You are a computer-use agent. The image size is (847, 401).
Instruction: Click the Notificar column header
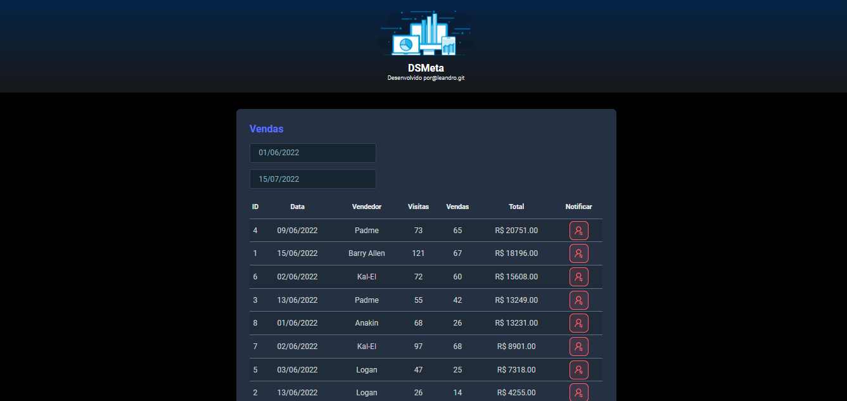pos(578,207)
